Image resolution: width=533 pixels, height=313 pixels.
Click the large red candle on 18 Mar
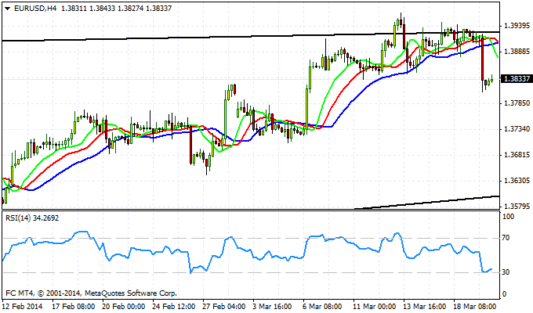pyautogui.click(x=482, y=59)
